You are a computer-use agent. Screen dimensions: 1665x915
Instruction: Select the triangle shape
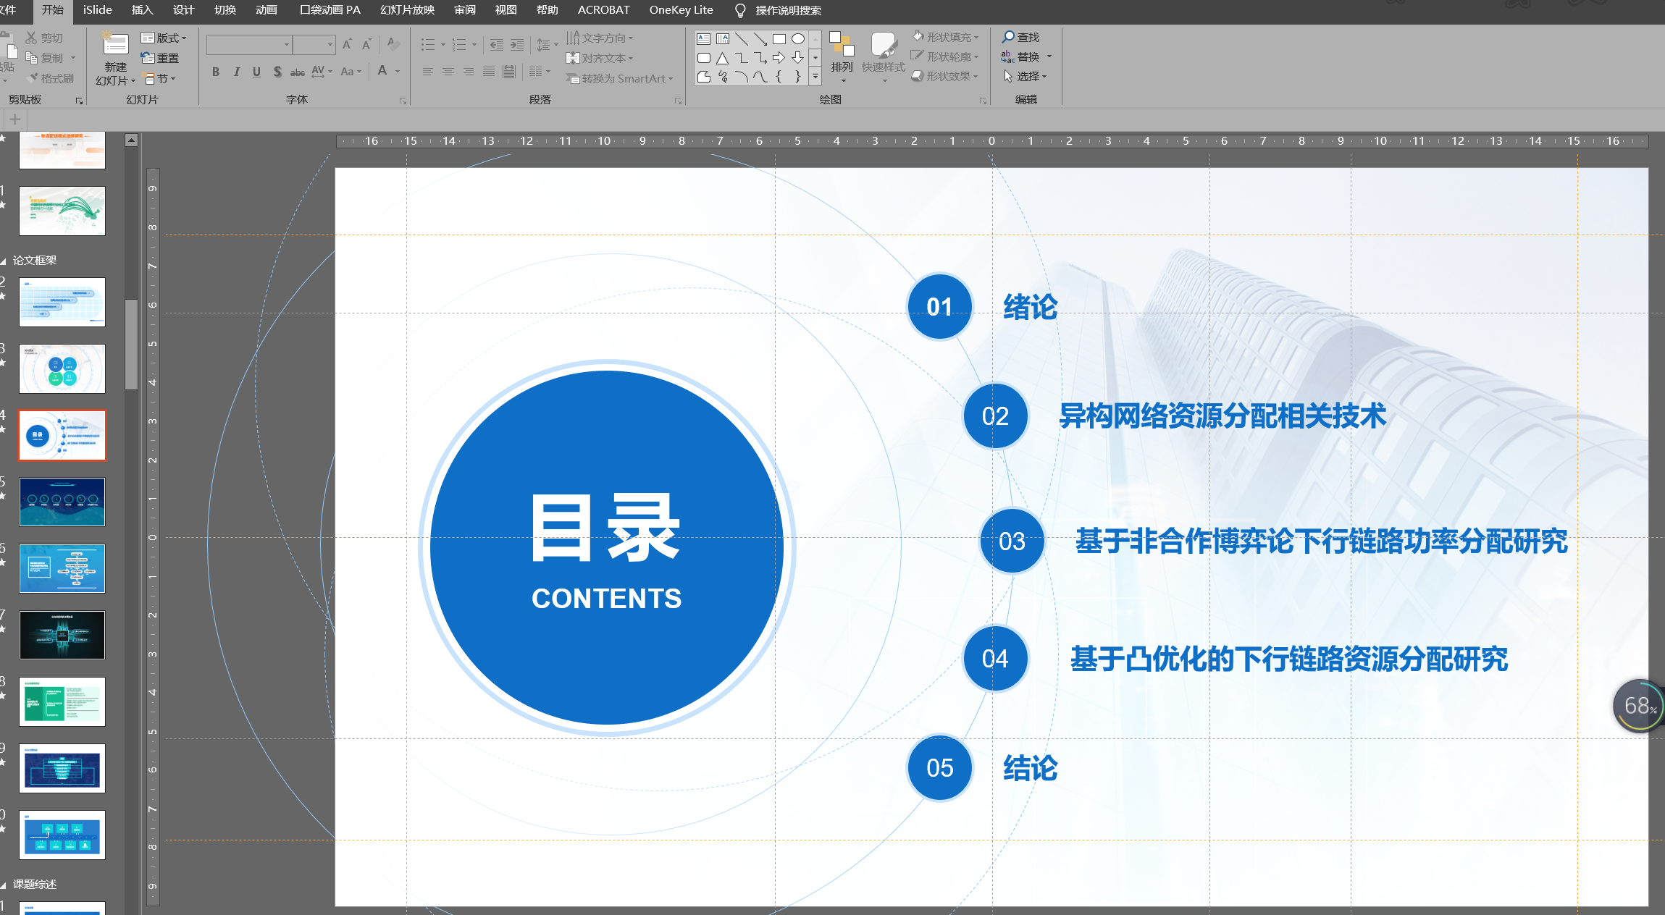723,58
